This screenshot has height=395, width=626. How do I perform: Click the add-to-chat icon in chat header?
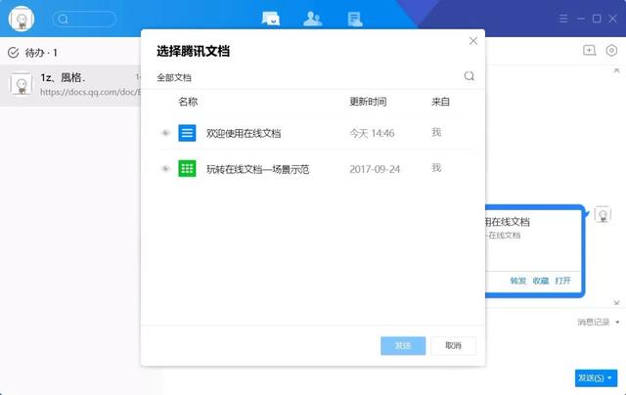coord(589,50)
